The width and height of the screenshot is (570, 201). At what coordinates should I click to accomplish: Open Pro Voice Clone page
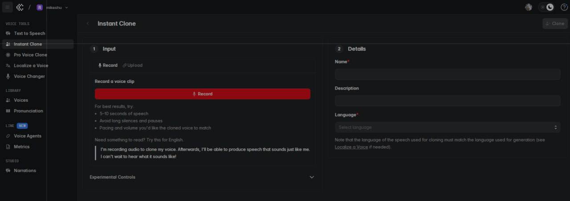tap(30, 55)
